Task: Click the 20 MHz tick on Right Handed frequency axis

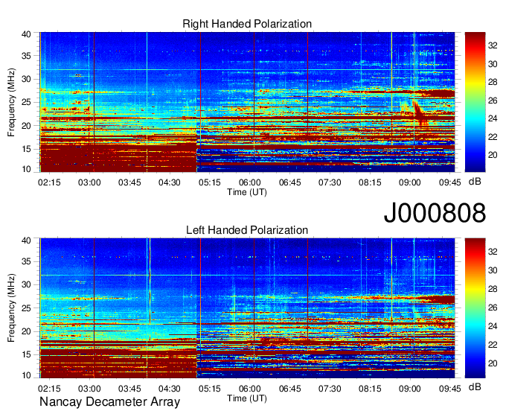Action: click(x=27, y=126)
